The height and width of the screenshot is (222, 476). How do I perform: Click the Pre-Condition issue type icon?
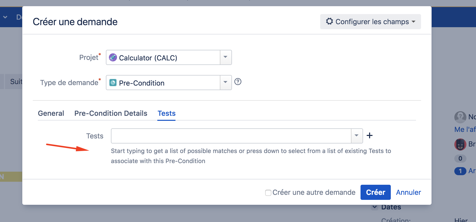tap(113, 83)
